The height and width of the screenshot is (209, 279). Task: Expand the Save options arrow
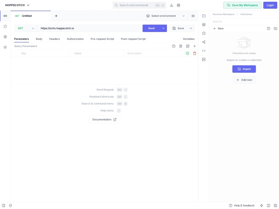pyautogui.click(x=191, y=28)
